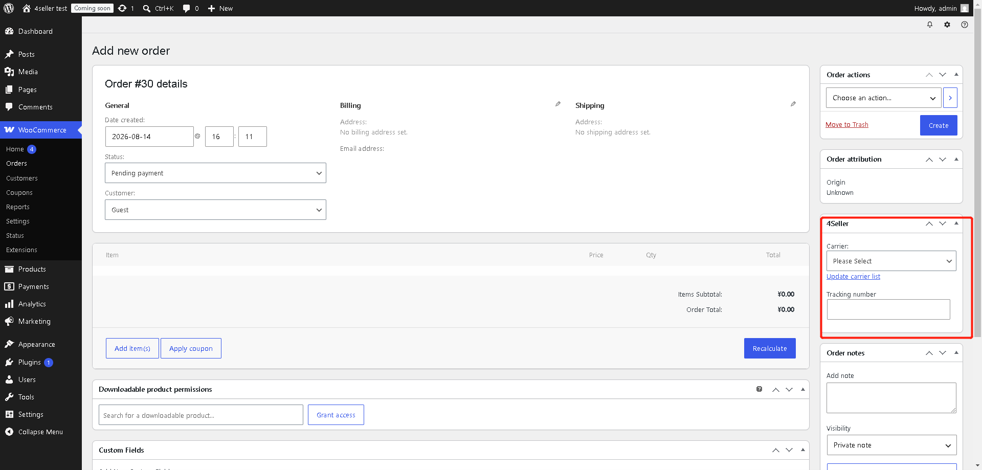The width and height of the screenshot is (982, 470).
Task: Toggle the 4Seller panel
Action: 956,223
